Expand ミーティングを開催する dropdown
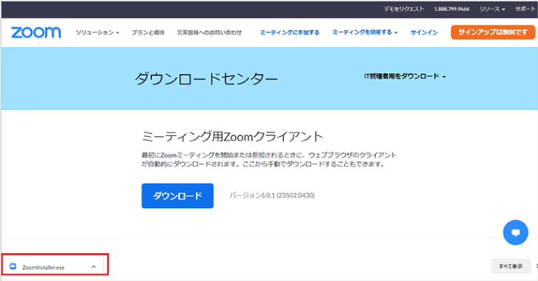This screenshot has height=281, width=538. pos(365,32)
